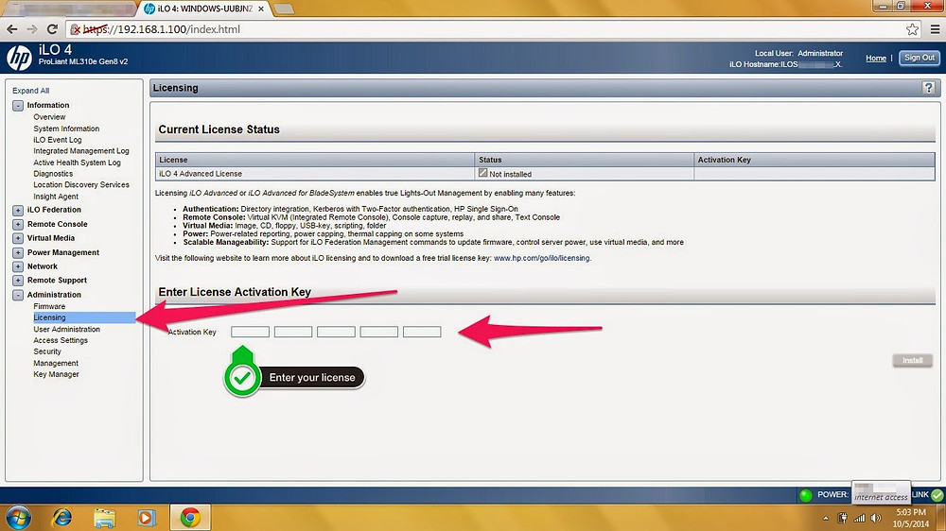Click the Install button
Screen dimensions: 946x531
point(912,360)
